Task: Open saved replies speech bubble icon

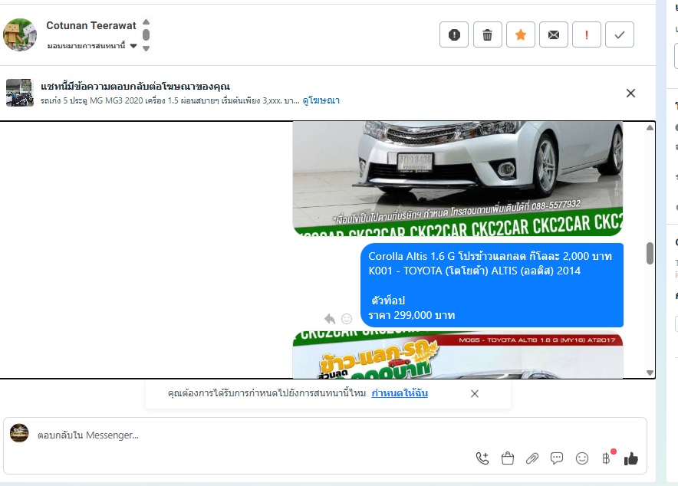Action: click(557, 458)
